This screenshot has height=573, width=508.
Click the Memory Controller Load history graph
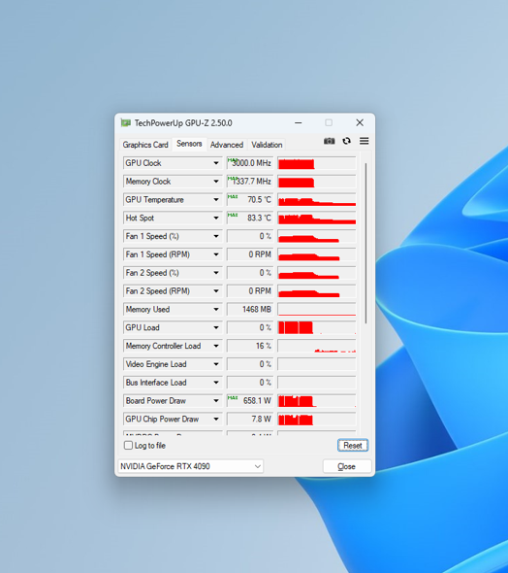pyautogui.click(x=317, y=346)
